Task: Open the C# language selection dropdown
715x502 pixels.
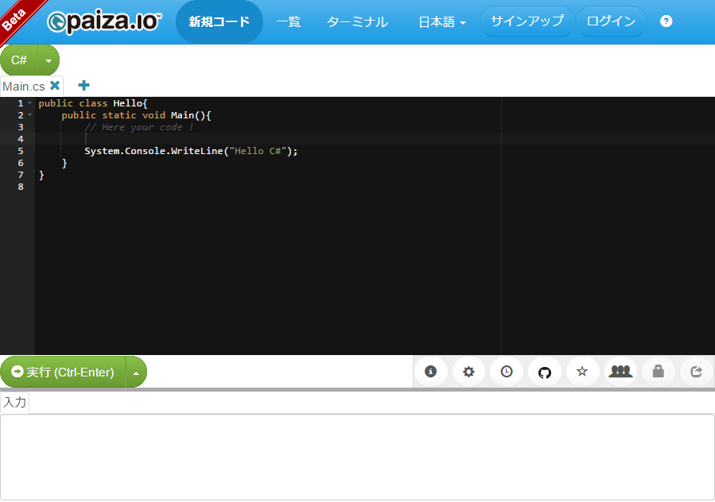Action: coord(49,60)
